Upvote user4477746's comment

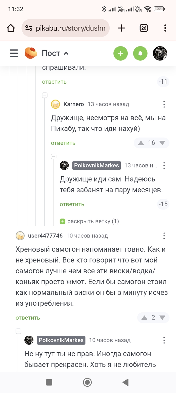point(144,317)
